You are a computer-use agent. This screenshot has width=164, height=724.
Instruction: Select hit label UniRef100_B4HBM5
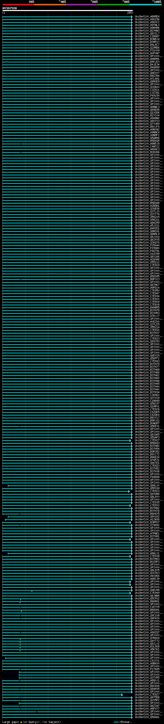147,307
